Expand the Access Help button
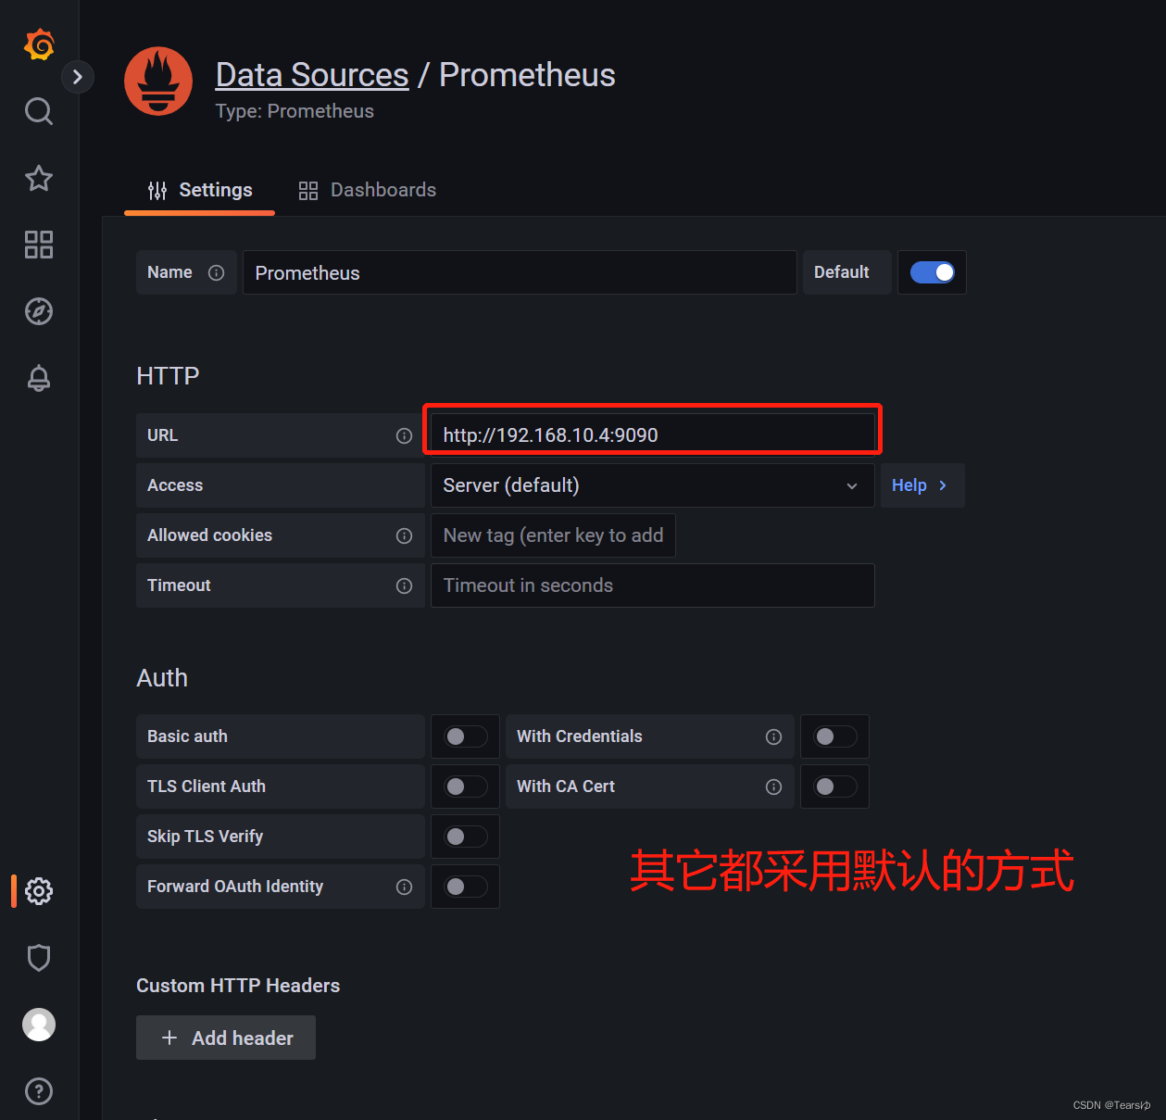Screen dimensions: 1166x1120 (x=922, y=485)
